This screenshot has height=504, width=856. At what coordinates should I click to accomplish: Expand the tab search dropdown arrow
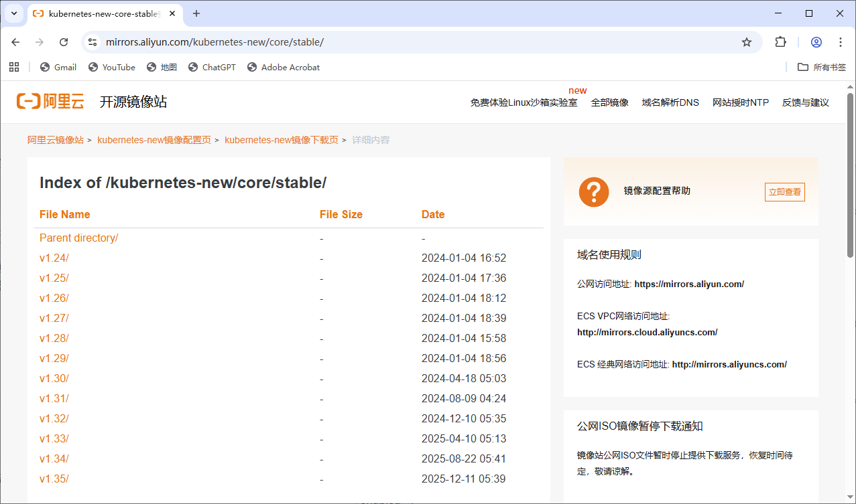pos(13,13)
